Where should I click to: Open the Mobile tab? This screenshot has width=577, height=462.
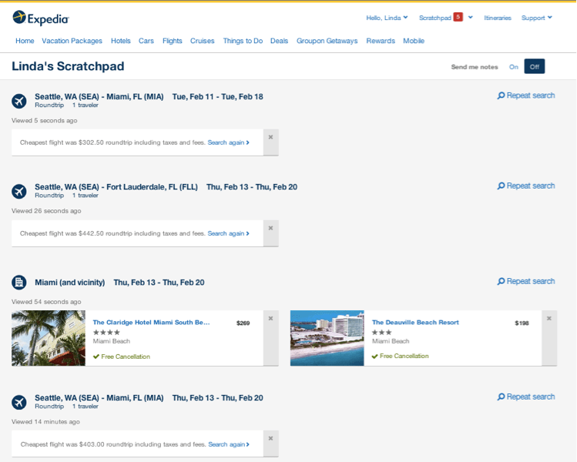[414, 41]
